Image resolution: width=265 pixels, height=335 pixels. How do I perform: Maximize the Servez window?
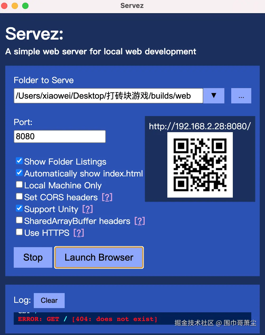point(25,6)
